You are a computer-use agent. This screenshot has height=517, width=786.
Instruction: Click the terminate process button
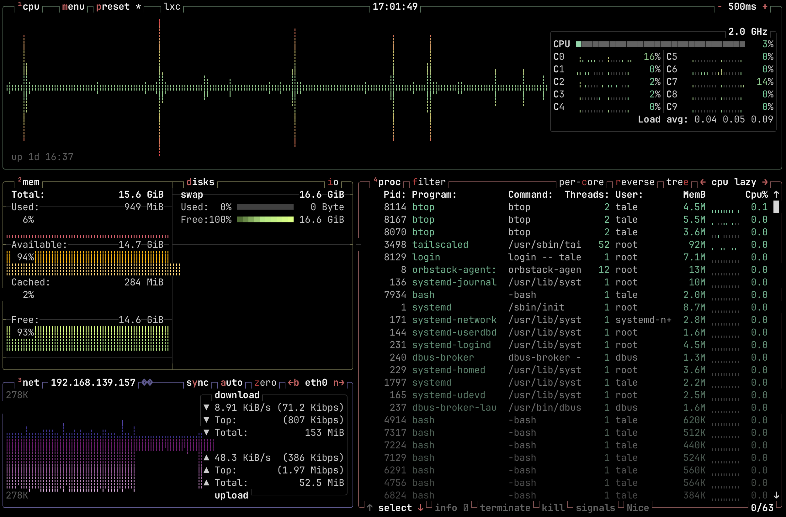pos(505,508)
